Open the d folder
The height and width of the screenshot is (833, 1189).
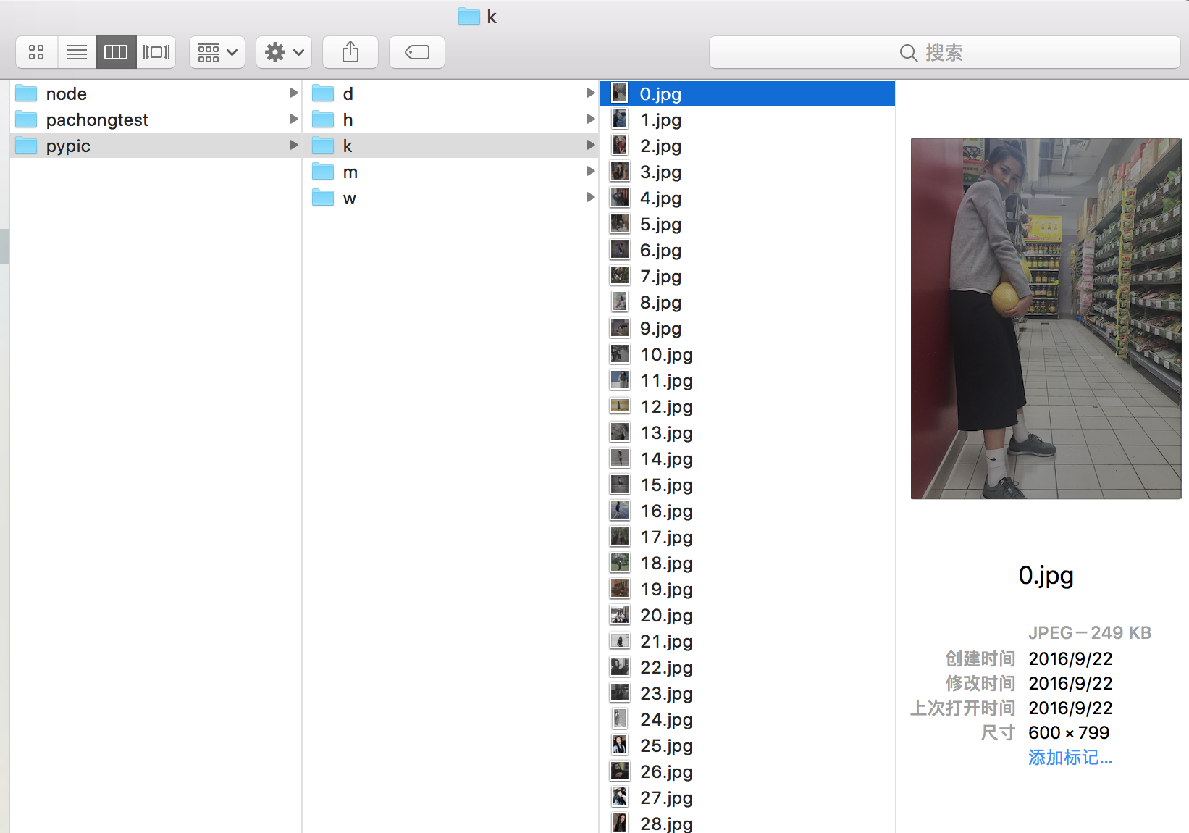pyautogui.click(x=452, y=93)
